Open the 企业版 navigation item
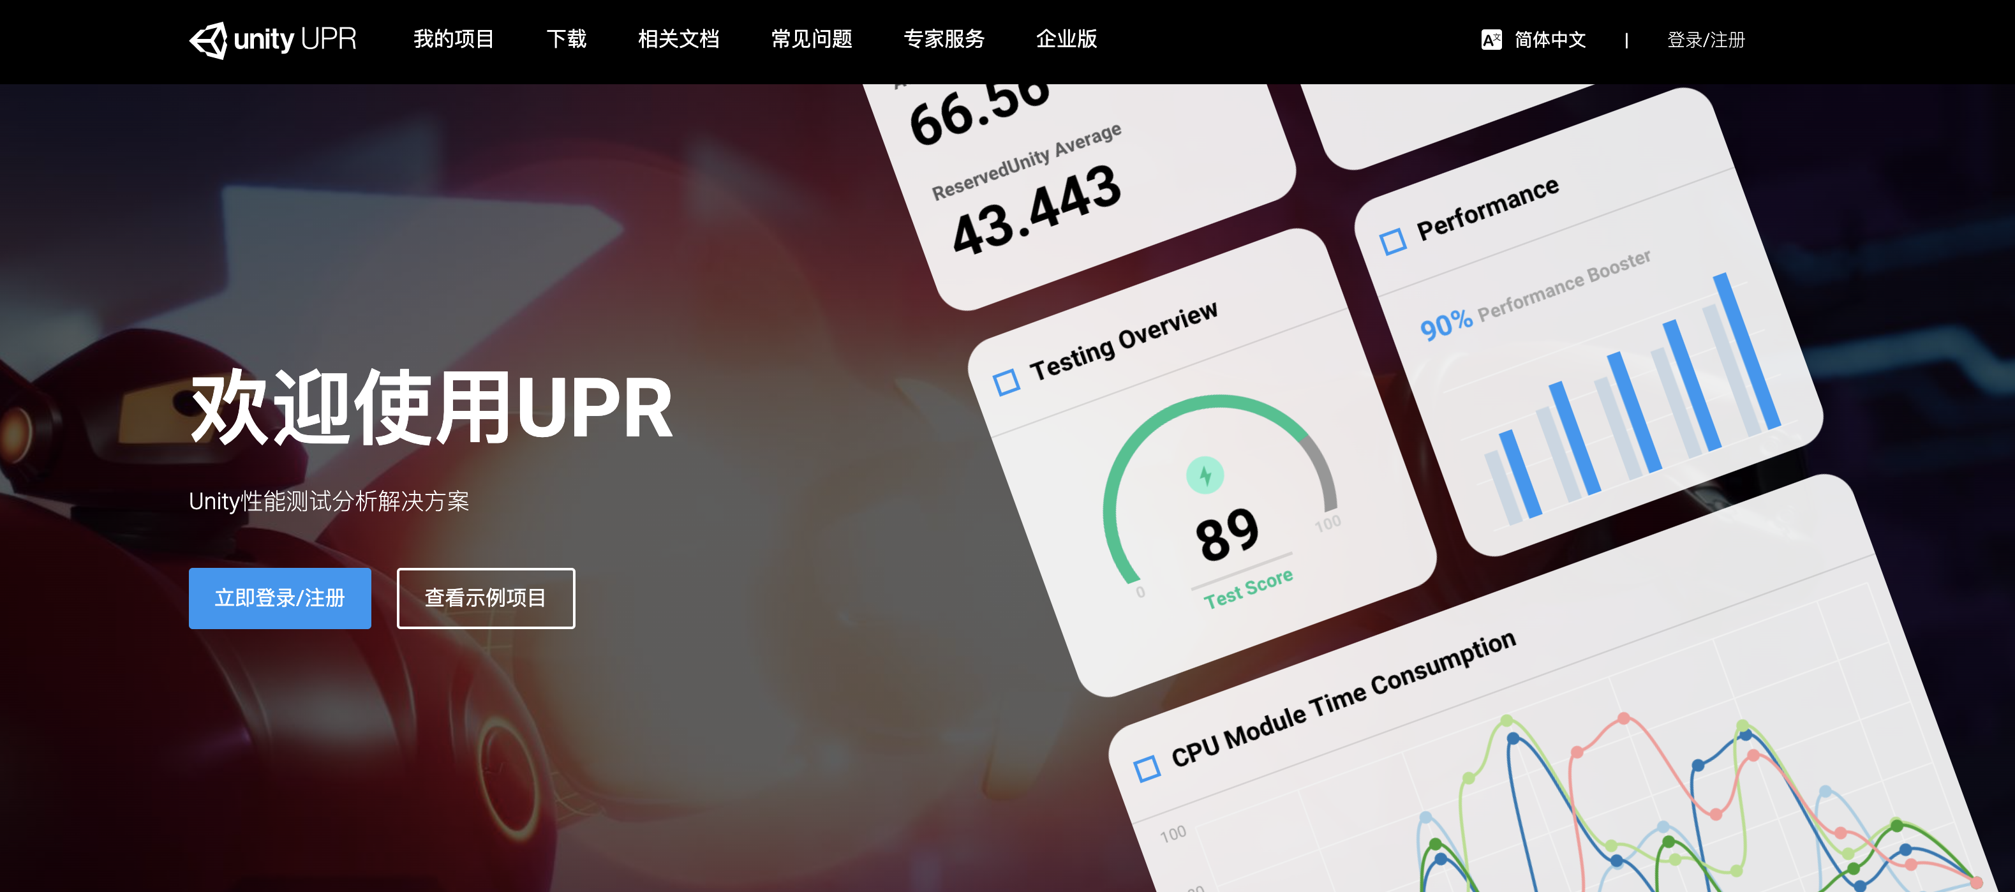 click(1066, 39)
